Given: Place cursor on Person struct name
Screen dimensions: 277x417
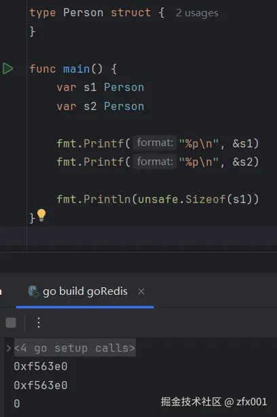Looking at the screenshot, I should point(84,13).
